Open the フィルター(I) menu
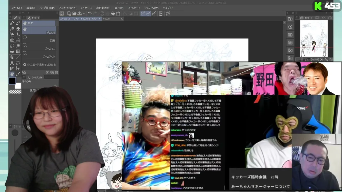This screenshot has height=192, width=342. tap(134, 8)
